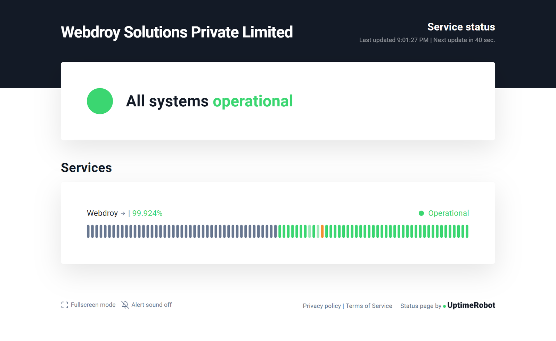Click the last green bar in uptime history
The width and height of the screenshot is (556, 341).
(x=467, y=232)
